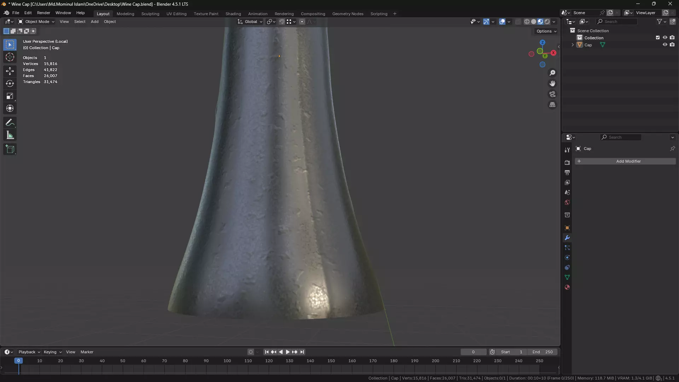Open the Physics properties tab
This screenshot has height=382, width=679.
[567, 257]
